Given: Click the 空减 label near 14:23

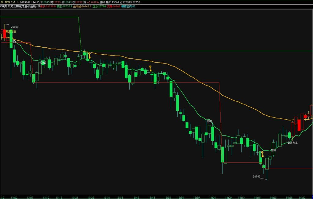Looking at the screenshot, I should (x=273, y=150).
